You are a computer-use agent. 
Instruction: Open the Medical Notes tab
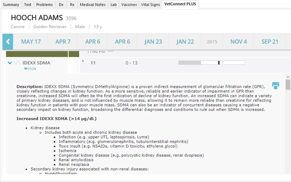click(x=93, y=4)
